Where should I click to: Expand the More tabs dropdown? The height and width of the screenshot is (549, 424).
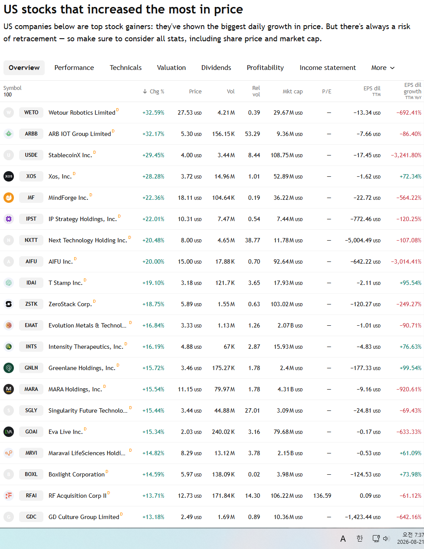383,68
